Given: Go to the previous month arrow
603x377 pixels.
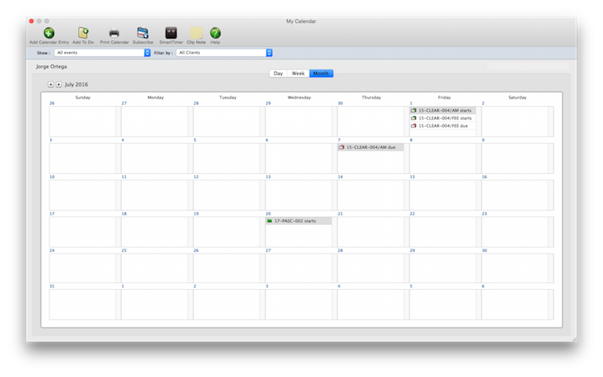Looking at the screenshot, I should tap(51, 83).
